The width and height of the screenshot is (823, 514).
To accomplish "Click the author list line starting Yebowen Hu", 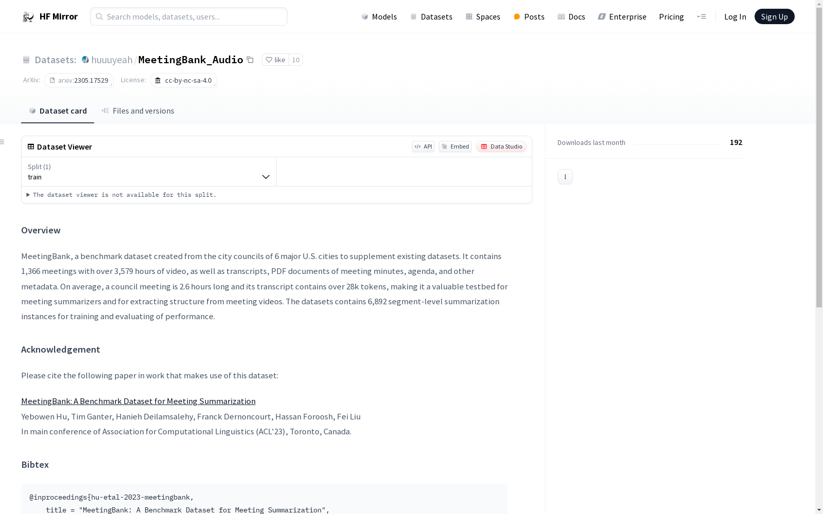I will 191,416.
